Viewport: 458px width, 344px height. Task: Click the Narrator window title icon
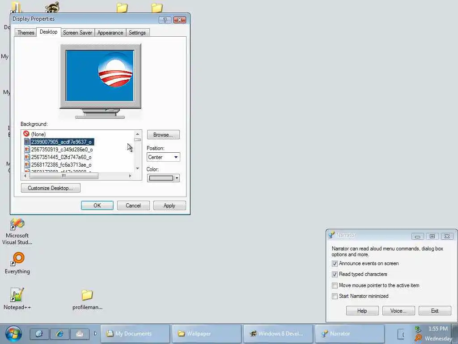coord(331,235)
